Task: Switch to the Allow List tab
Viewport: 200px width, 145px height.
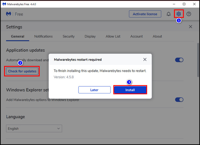Action: (113, 36)
